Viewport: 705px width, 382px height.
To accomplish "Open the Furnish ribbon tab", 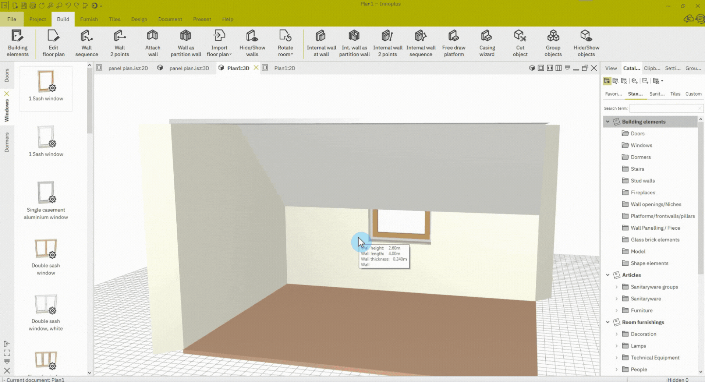I will click(89, 19).
